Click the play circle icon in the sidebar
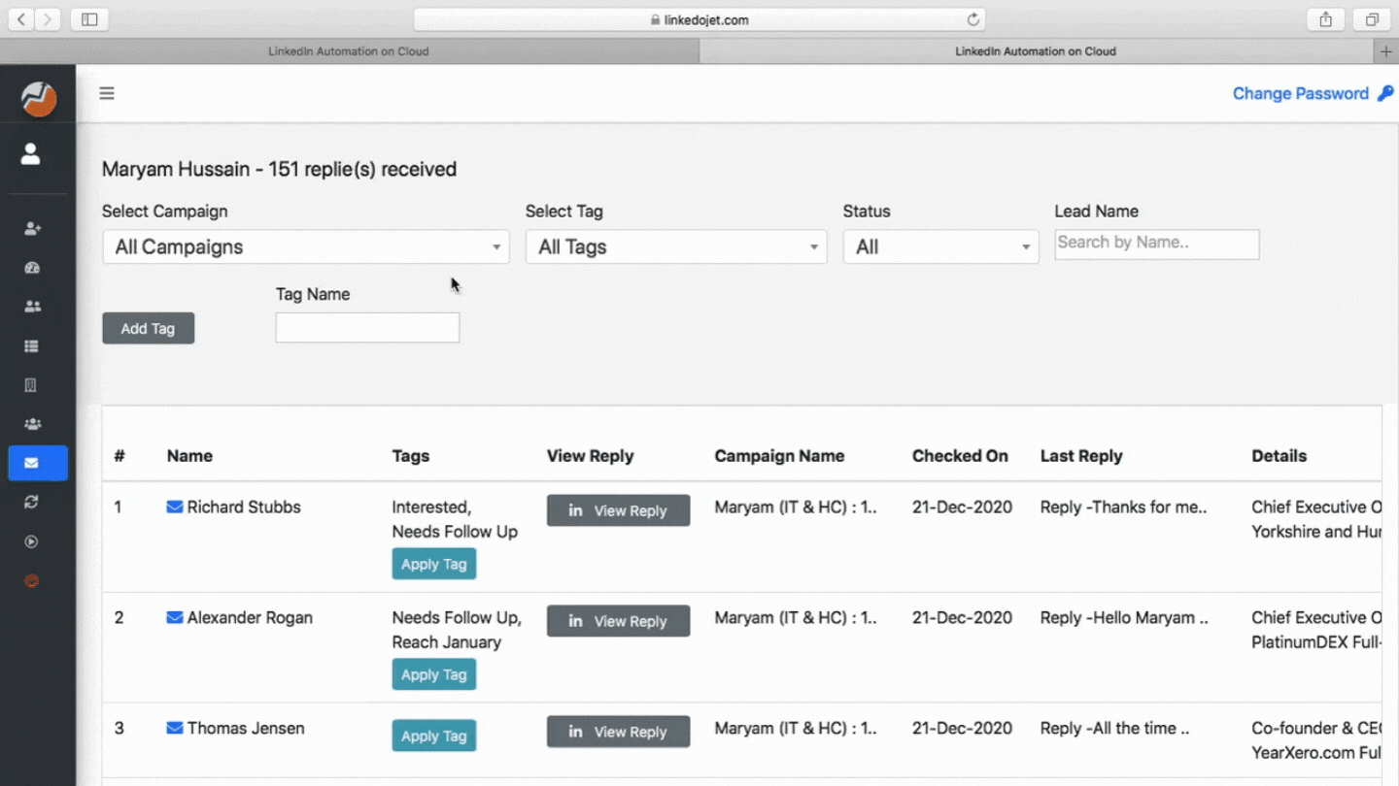The height and width of the screenshot is (786, 1399). coord(31,541)
